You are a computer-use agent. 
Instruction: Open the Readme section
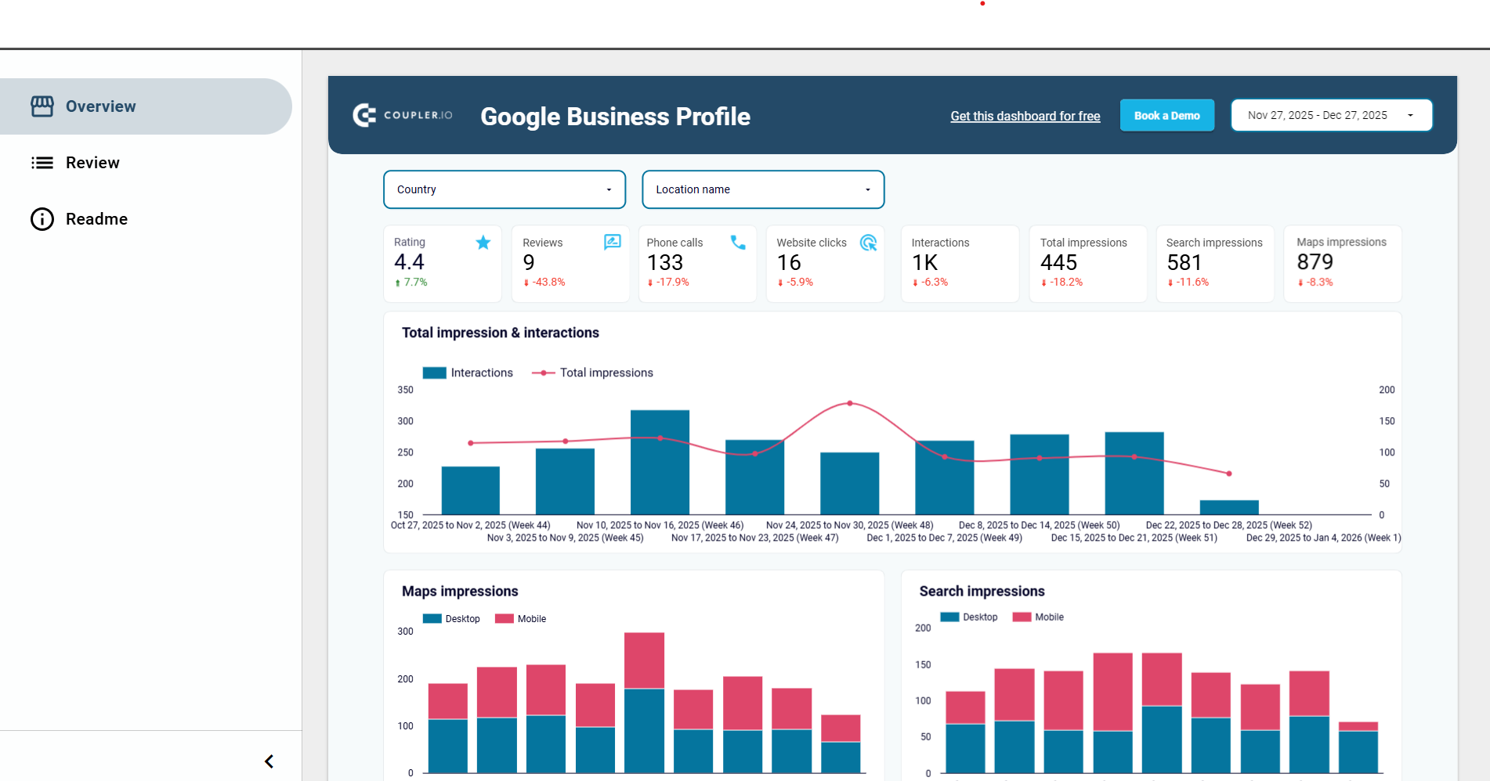[x=96, y=219]
